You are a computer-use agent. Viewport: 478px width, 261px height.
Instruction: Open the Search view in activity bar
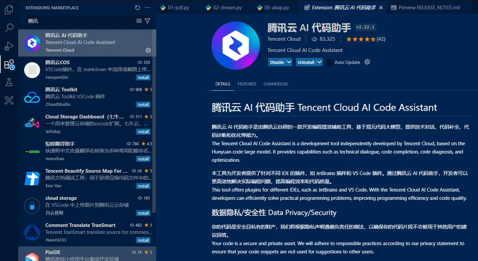[x=9, y=28]
